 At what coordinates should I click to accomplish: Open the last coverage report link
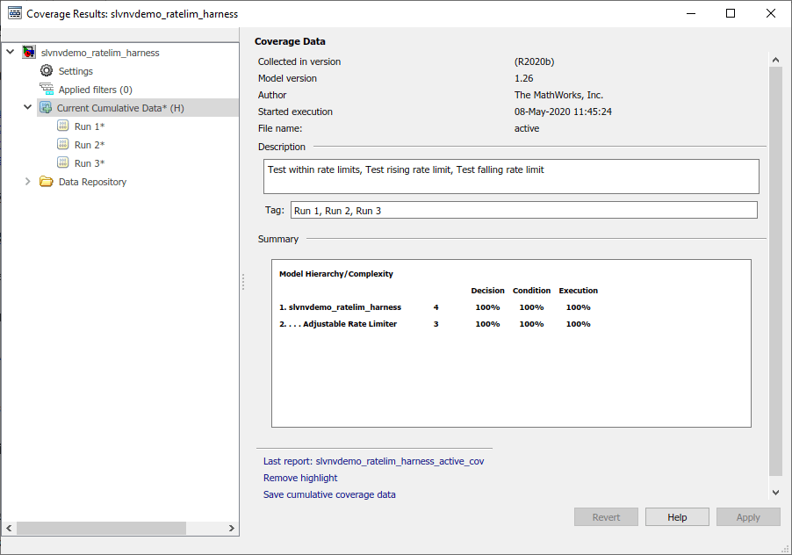click(x=373, y=461)
